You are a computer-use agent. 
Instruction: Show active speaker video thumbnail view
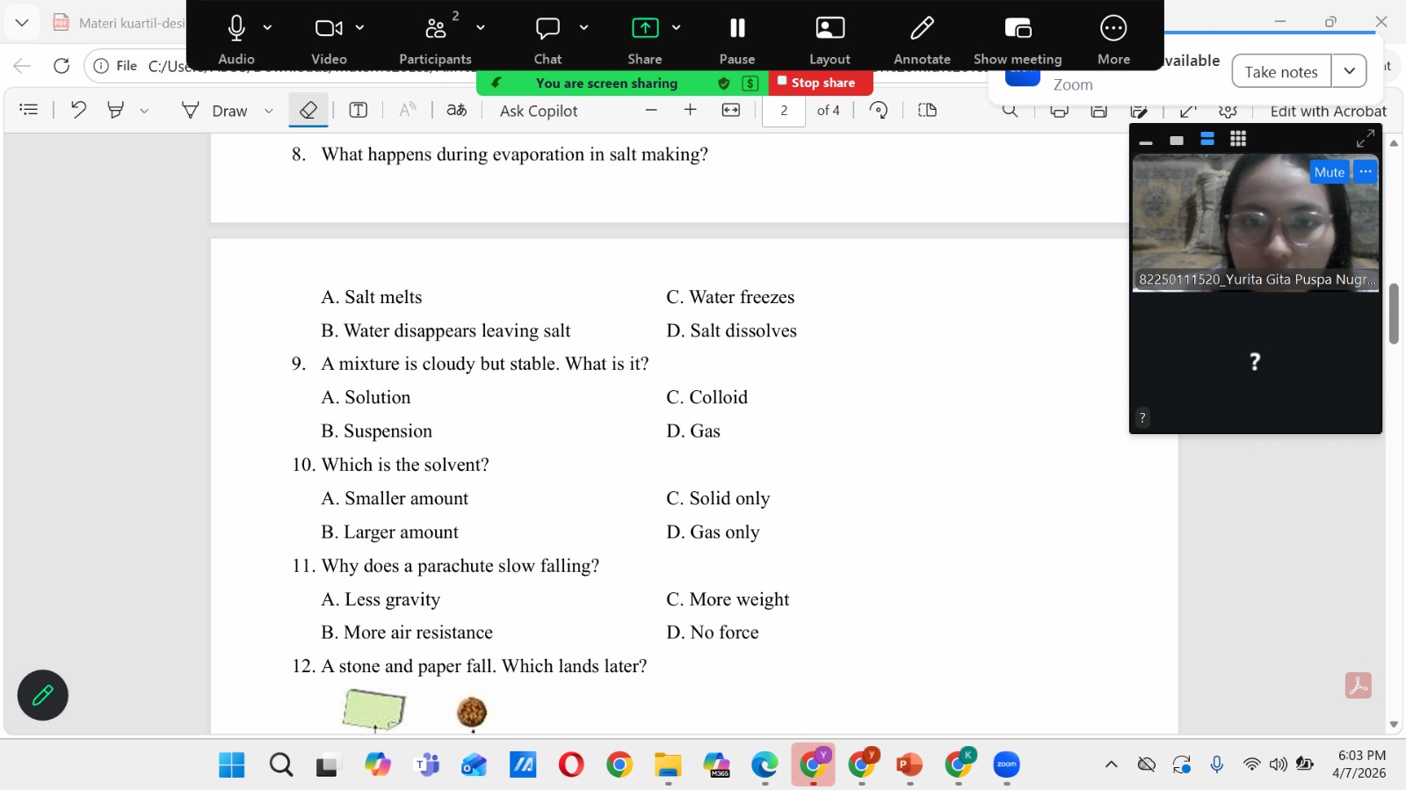1177,140
